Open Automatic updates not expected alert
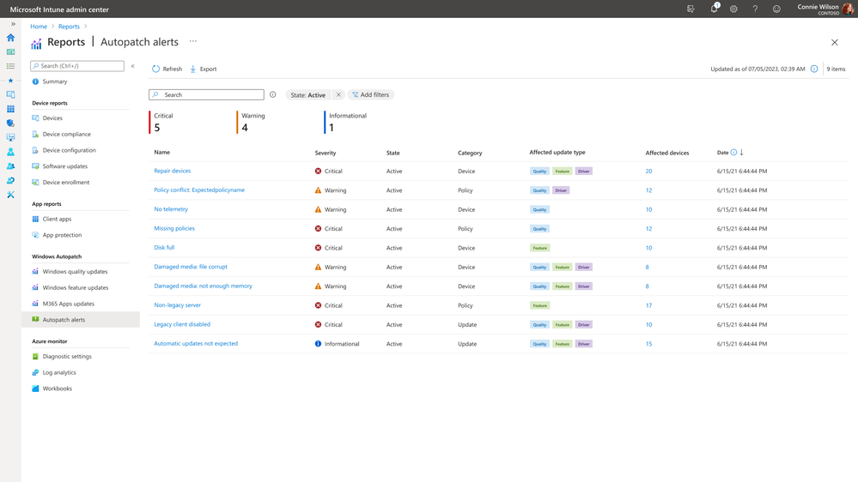Viewport: 858px width, 482px height. (196, 344)
